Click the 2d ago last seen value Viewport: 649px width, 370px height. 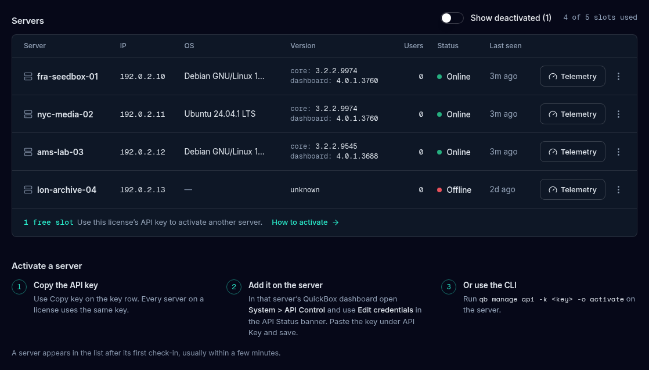(x=503, y=189)
